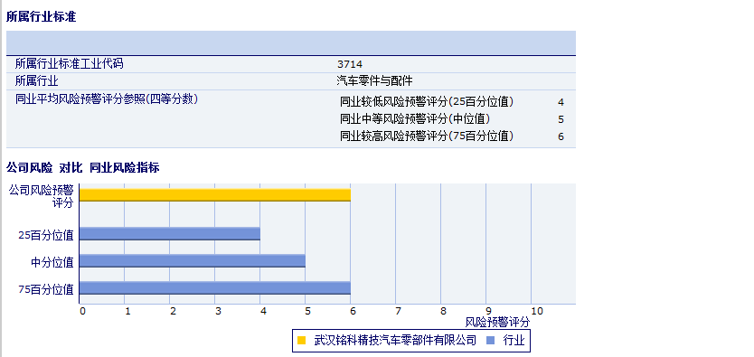The image size is (754, 357).
Task: Select the 25百分位值 blue bar
Action: (x=170, y=234)
